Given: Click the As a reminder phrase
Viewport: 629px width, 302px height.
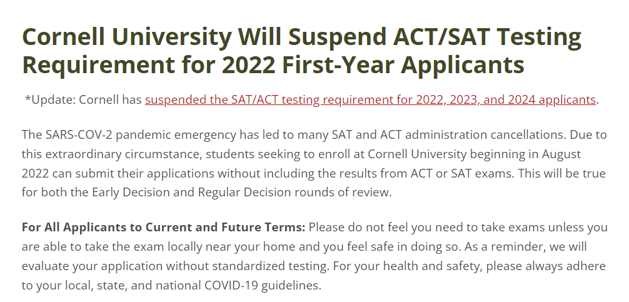Looking at the screenshot, I should tap(503, 246).
